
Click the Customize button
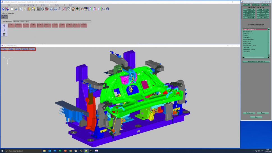point(249,113)
